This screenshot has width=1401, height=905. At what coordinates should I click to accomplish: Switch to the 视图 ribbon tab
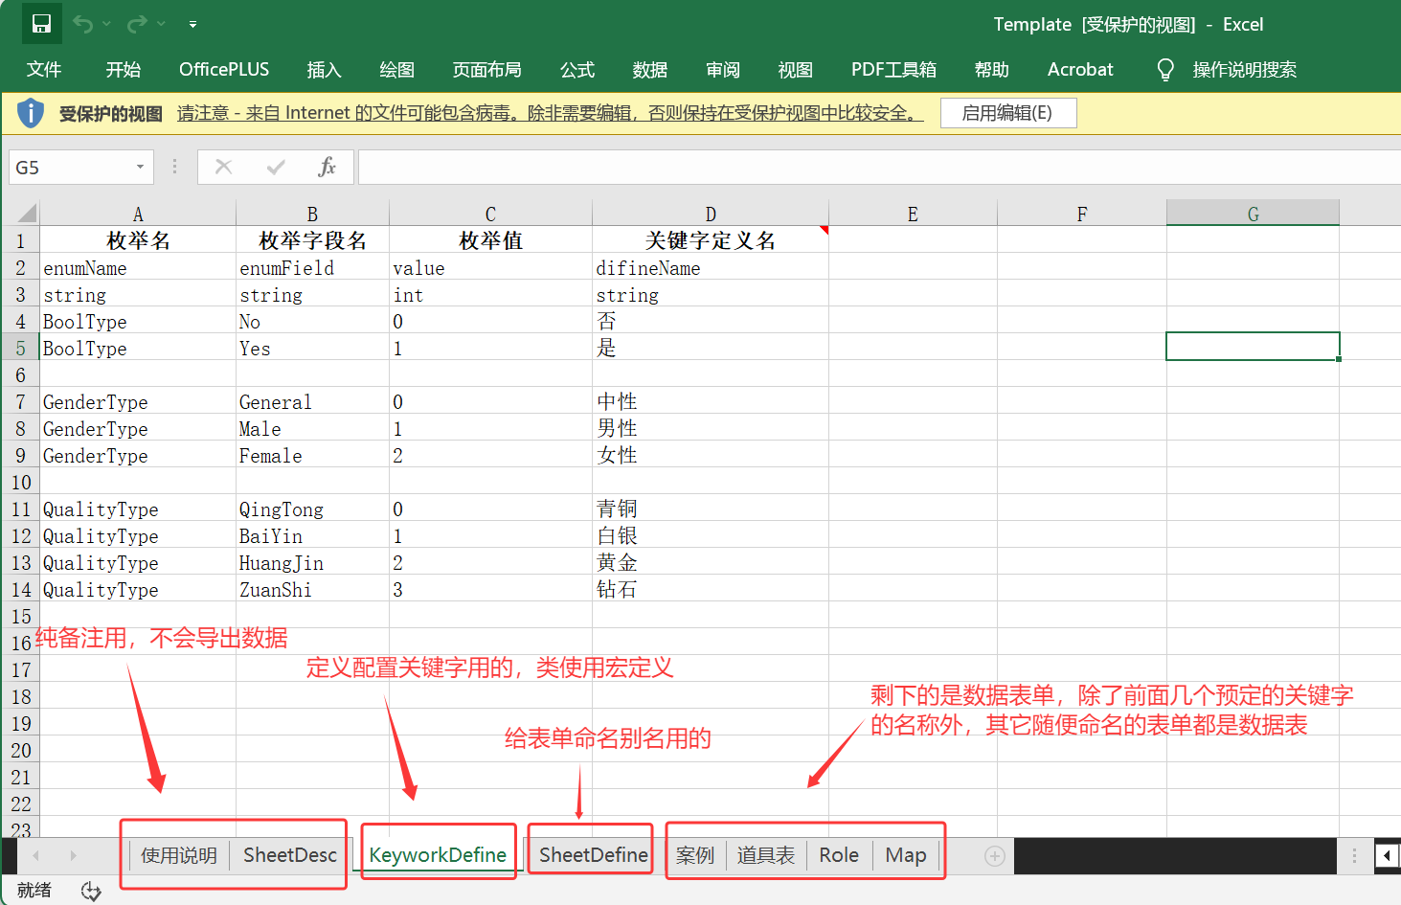(x=796, y=70)
